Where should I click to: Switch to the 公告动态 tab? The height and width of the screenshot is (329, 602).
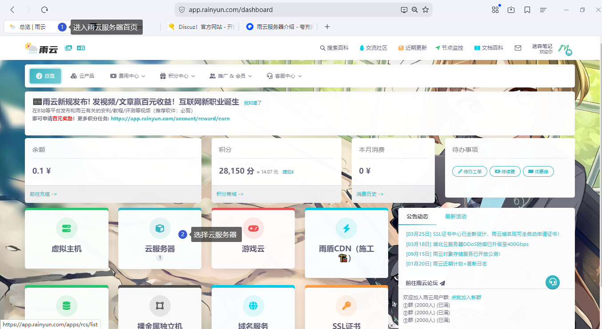tap(417, 217)
